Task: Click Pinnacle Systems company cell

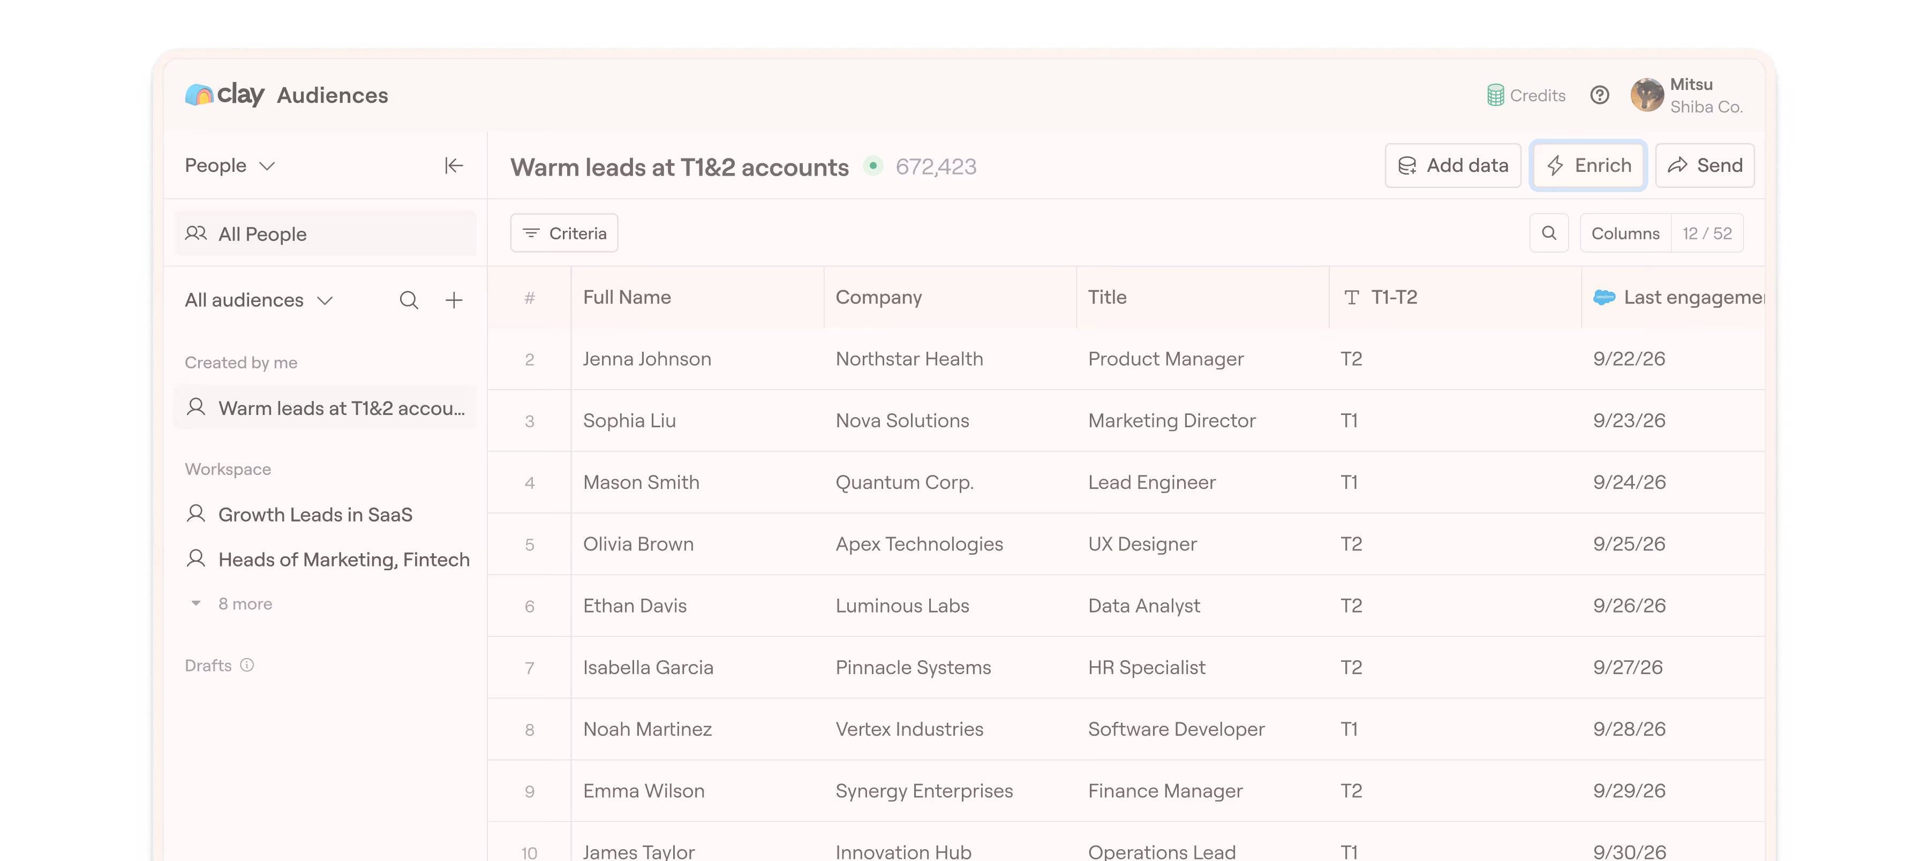Action: click(950, 667)
